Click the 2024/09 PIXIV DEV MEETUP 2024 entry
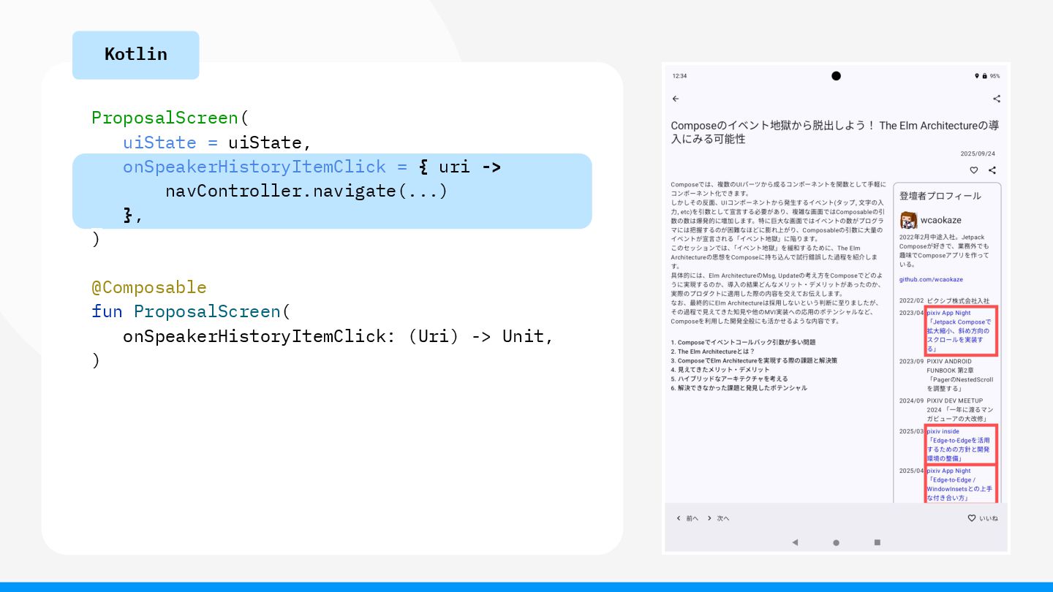Viewport: 1053px width, 592px height. 948,410
